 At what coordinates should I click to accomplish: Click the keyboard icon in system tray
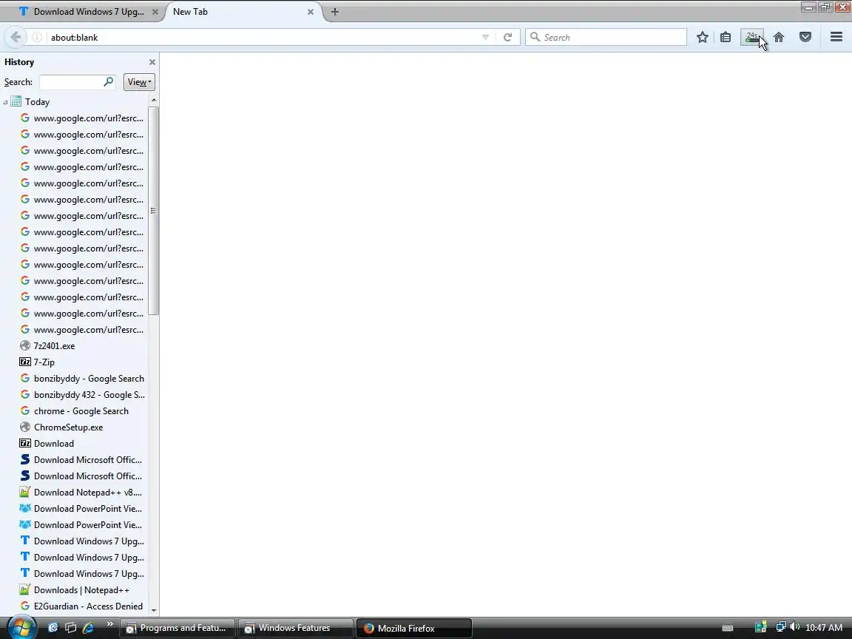(728, 628)
